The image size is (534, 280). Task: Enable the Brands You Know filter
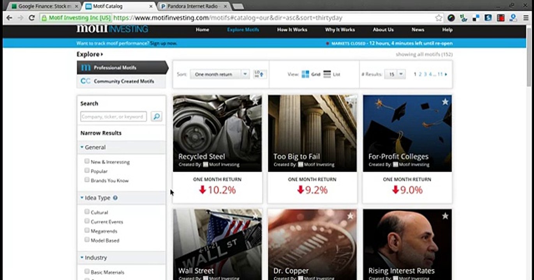(87, 180)
